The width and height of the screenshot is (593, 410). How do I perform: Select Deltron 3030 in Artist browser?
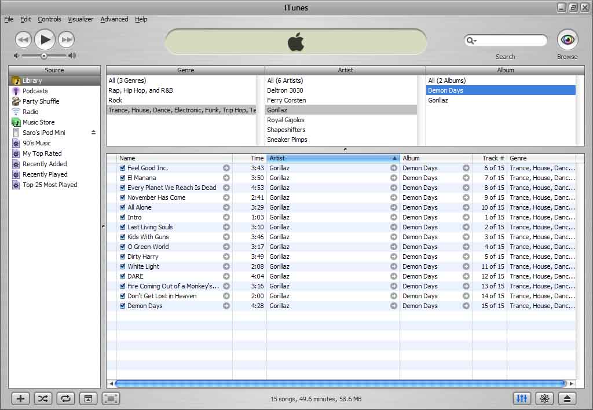coord(341,90)
